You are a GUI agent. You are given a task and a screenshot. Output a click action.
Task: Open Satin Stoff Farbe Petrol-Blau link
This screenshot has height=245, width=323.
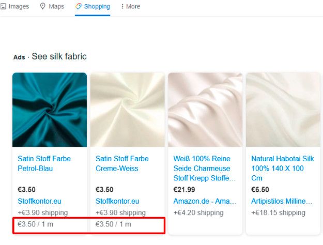point(44,163)
